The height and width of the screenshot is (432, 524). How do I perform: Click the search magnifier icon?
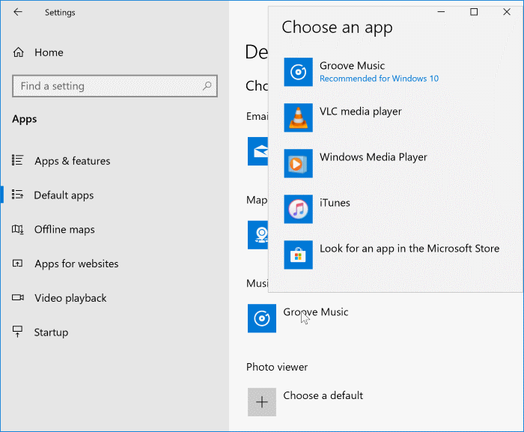coord(207,85)
